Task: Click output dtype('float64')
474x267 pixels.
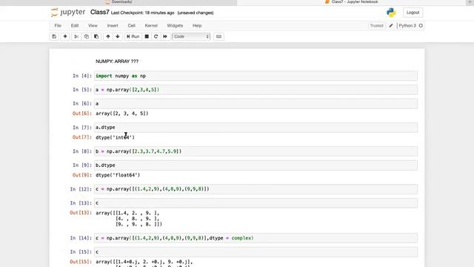Action: [118, 175]
